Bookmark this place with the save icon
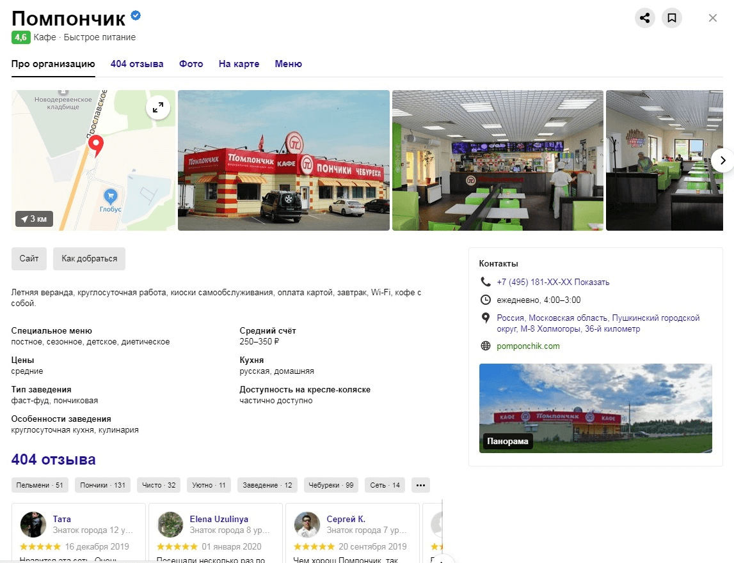 (x=672, y=19)
